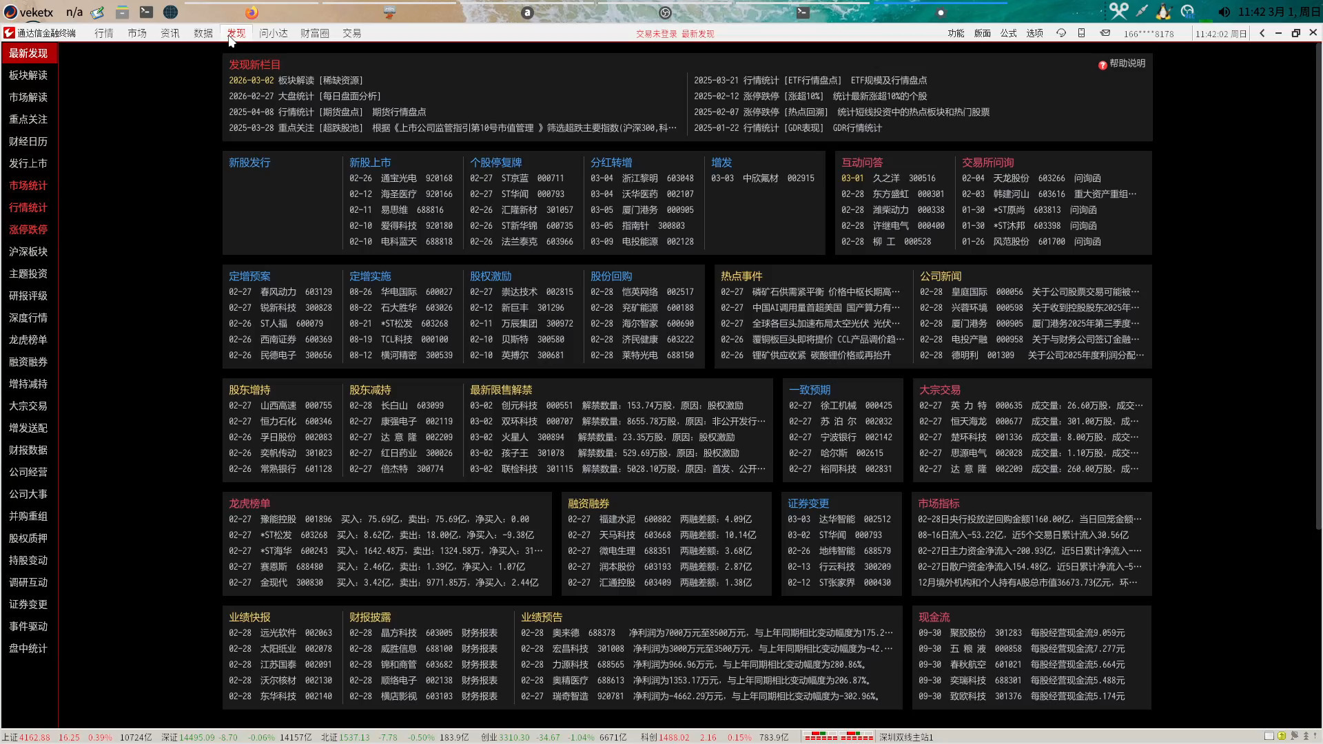Click the system volume speaker icon

click(1224, 12)
